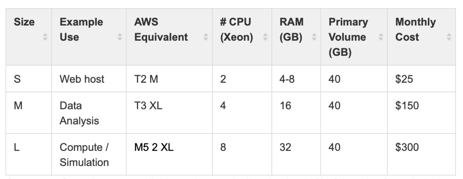Sort table by Size header text
Image resolution: width=463 pixels, height=179 pixels.
pyautogui.click(x=24, y=22)
